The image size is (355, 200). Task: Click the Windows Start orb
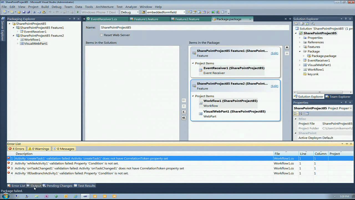click(6, 196)
